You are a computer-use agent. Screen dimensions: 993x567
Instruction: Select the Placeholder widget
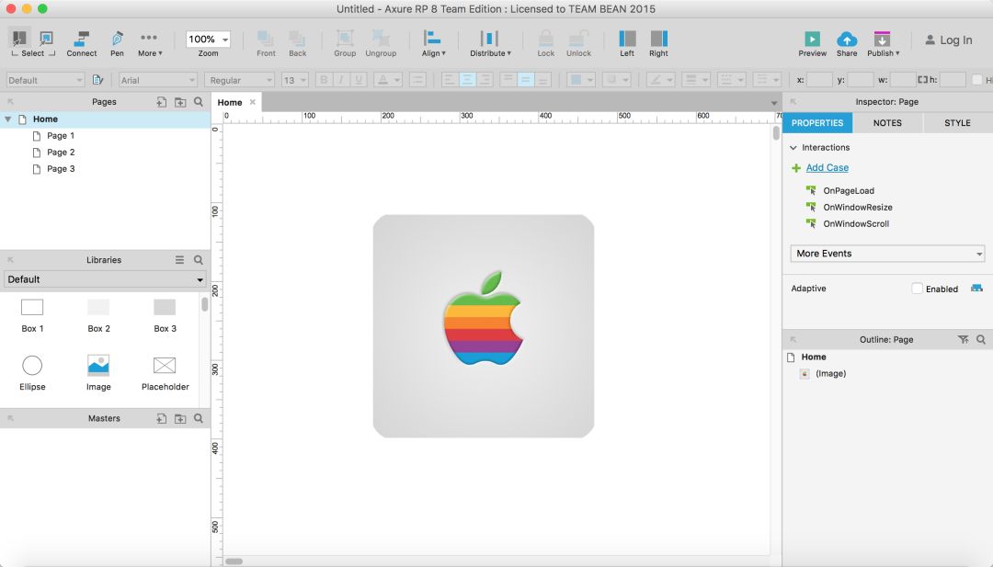pyautogui.click(x=165, y=373)
